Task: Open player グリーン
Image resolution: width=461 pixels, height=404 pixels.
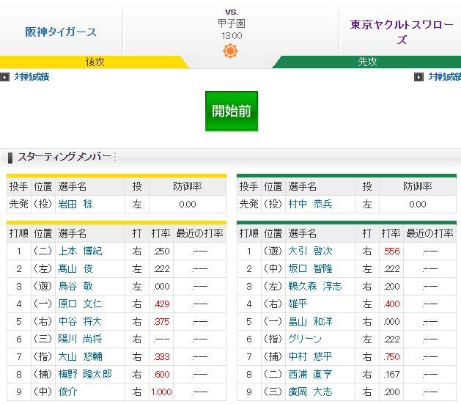Action: click(305, 339)
